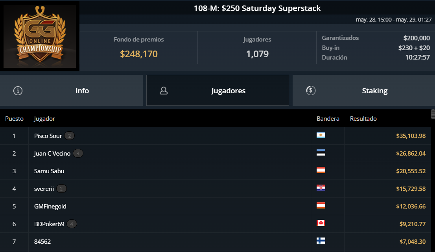This screenshot has width=435, height=252.
Task: Click the Info circle icon
Action: tap(18, 91)
